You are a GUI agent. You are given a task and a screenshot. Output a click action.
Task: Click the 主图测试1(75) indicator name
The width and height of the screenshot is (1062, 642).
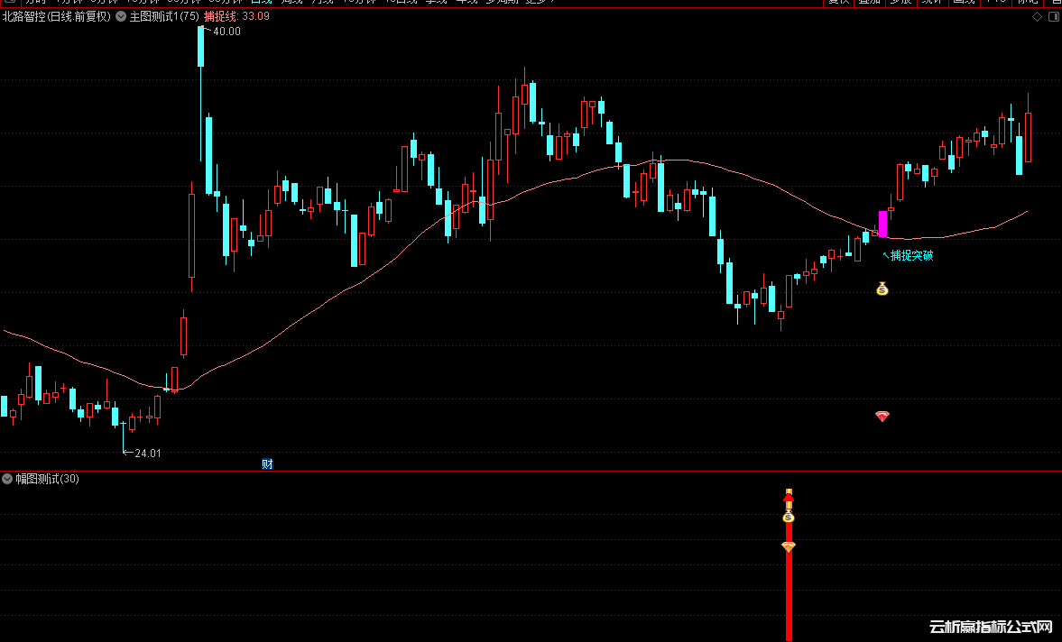click(164, 16)
